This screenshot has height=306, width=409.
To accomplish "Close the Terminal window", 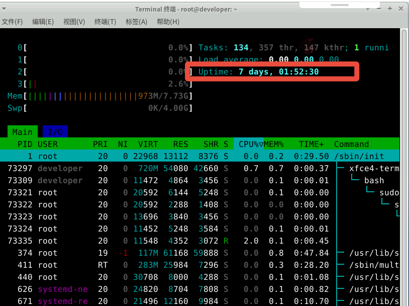I will [401, 9].
